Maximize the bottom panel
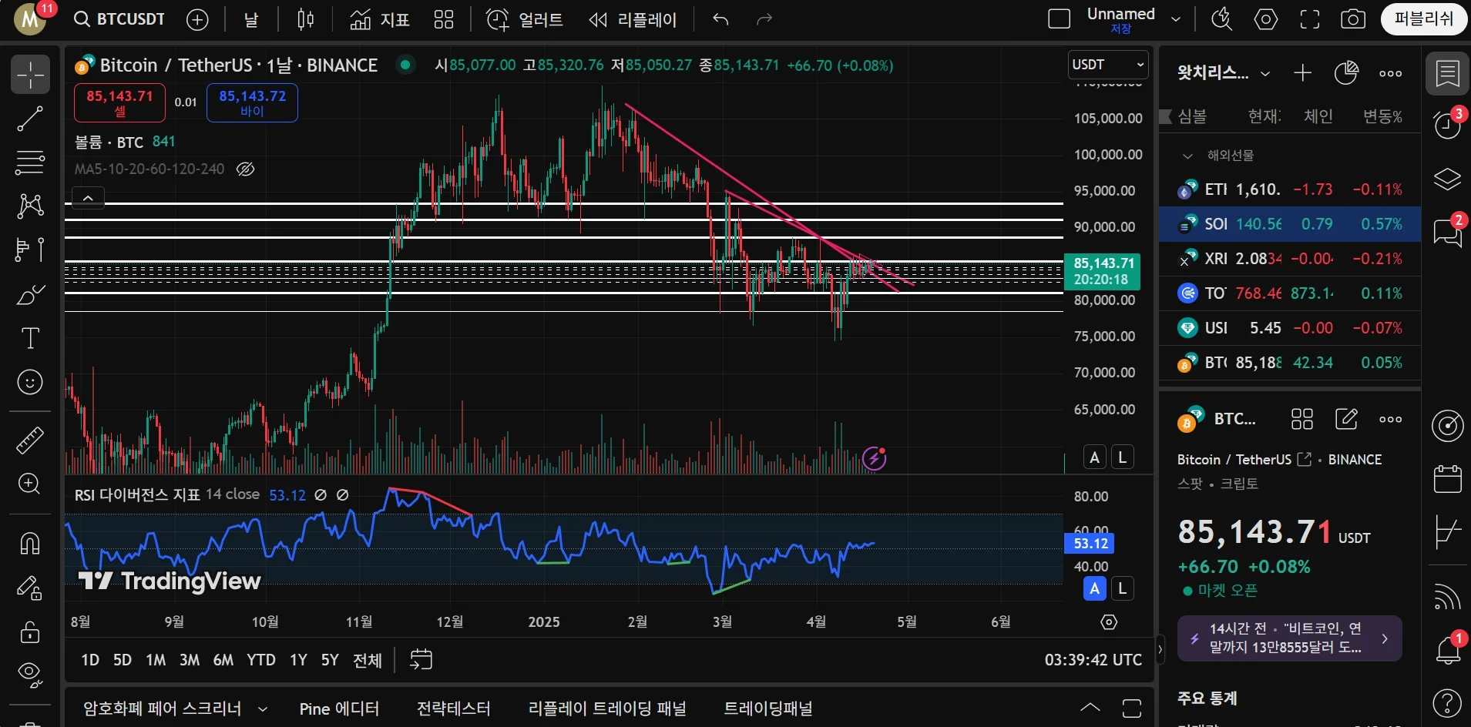Image resolution: width=1471 pixels, height=727 pixels. point(1132,708)
